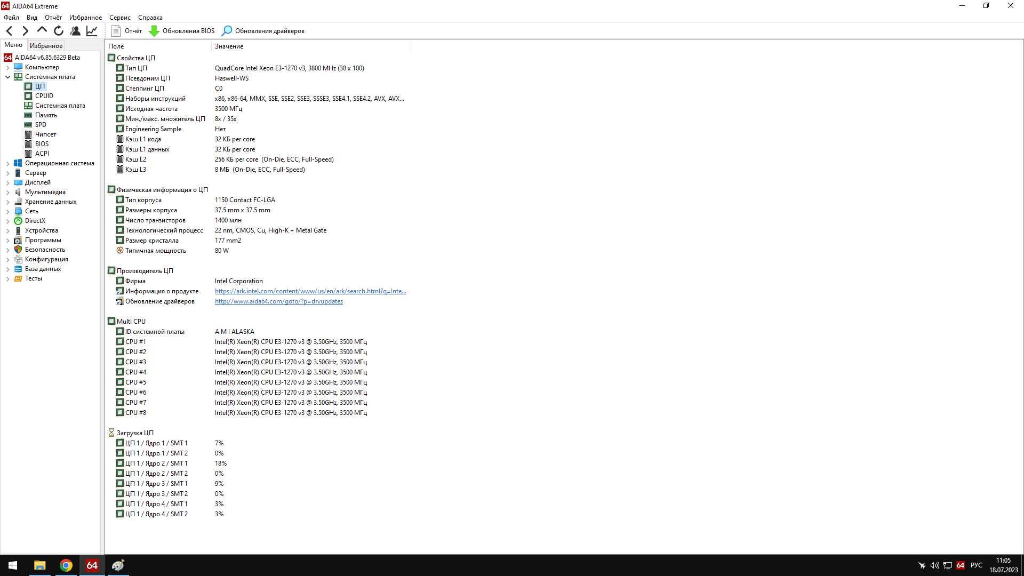Select the Тип ЦП row
Screen dimensions: 1024x576
258,68
